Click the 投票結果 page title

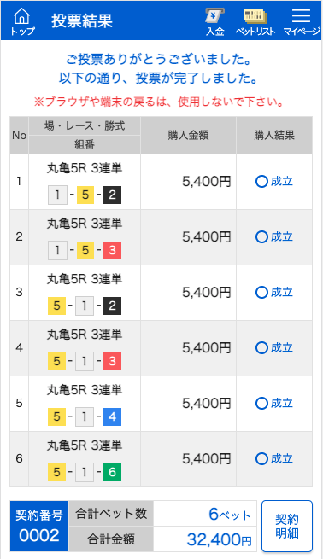click(82, 20)
